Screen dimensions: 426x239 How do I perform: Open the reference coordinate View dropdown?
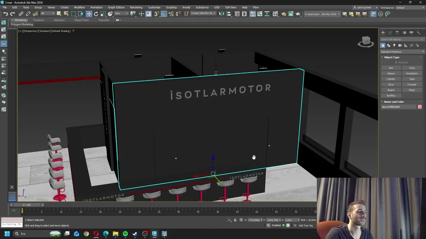point(121,14)
